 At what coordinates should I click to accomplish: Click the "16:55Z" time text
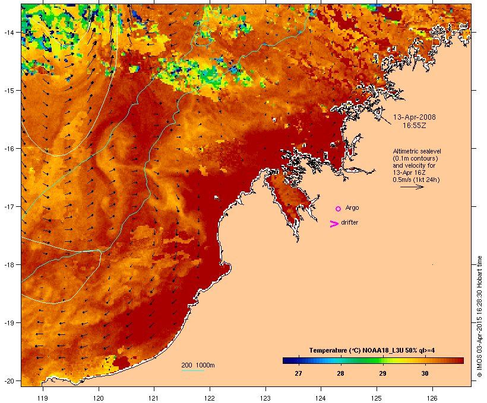[x=415, y=126]
